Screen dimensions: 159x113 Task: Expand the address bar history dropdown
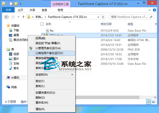tap(98, 17)
